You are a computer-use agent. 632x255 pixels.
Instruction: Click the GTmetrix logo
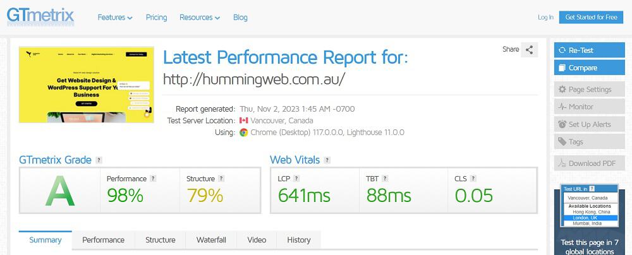[x=40, y=17]
